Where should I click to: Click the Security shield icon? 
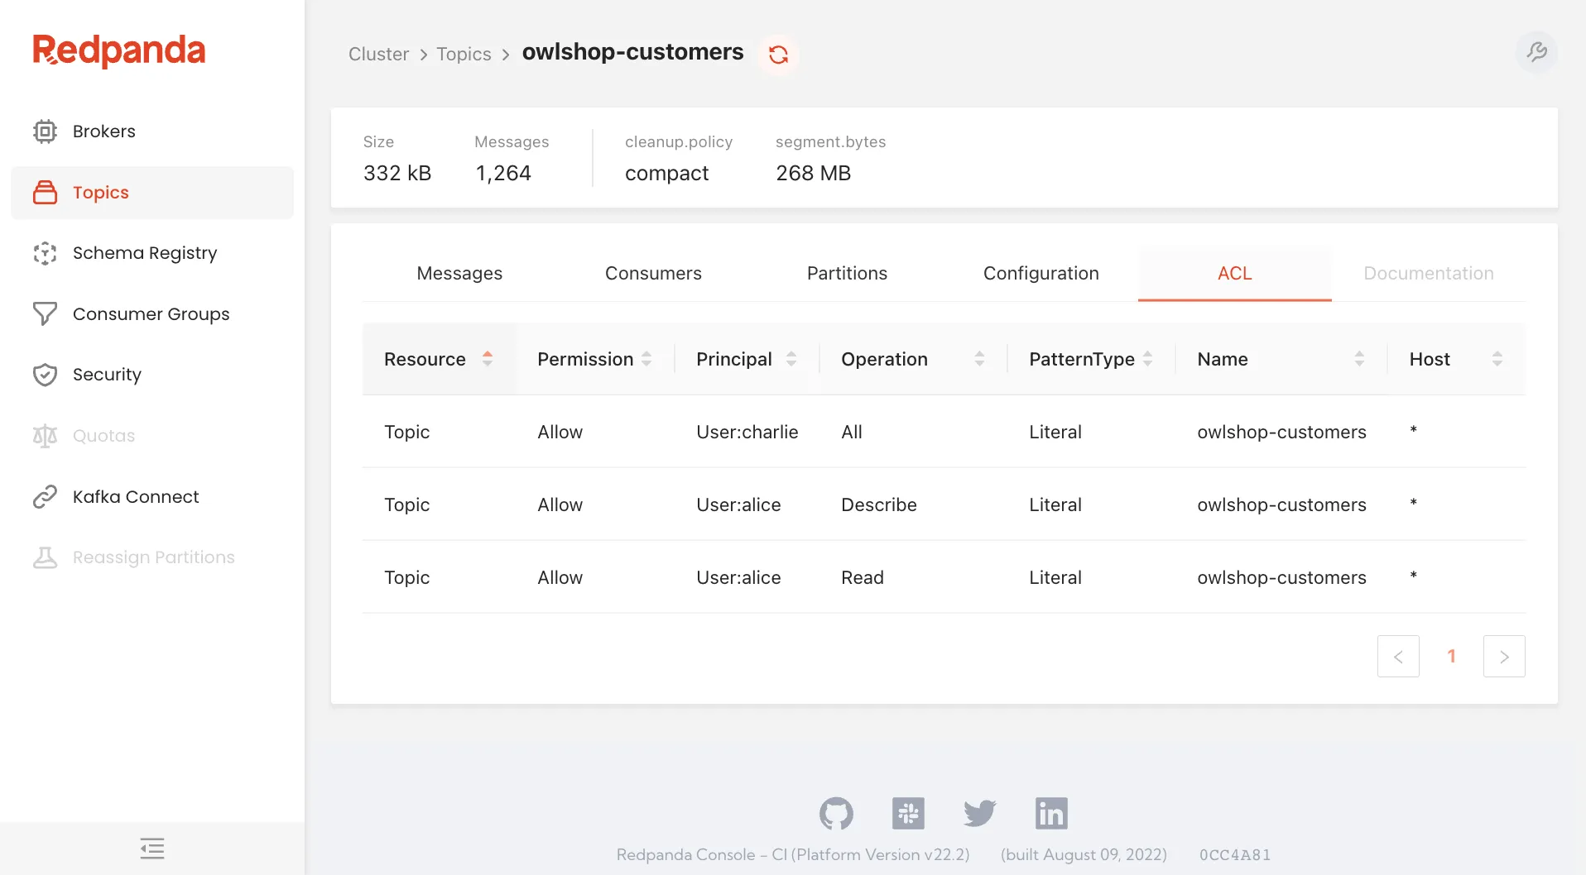pyautogui.click(x=45, y=375)
